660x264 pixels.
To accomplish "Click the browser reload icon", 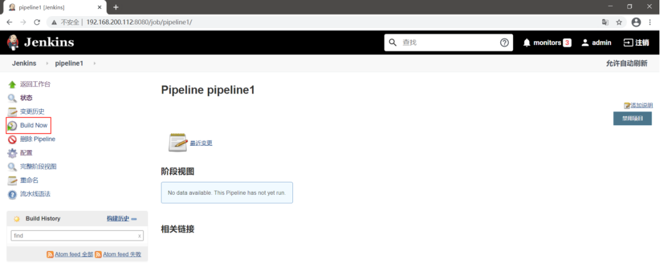I will 36,22.
